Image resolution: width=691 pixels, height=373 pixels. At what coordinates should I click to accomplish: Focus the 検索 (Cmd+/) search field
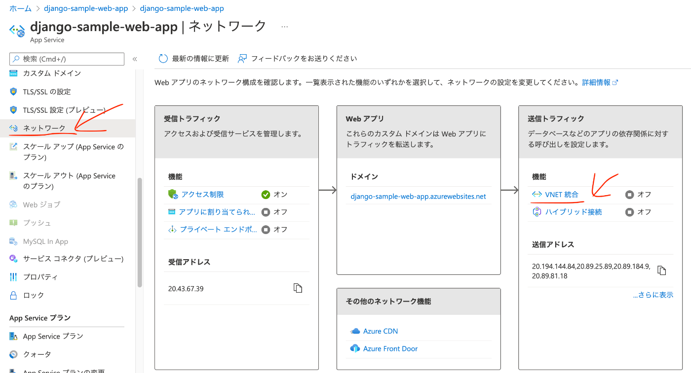tap(67, 59)
